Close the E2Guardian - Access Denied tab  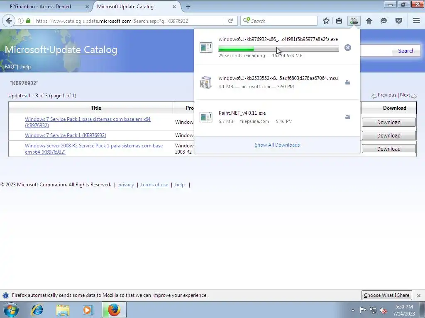point(87,7)
